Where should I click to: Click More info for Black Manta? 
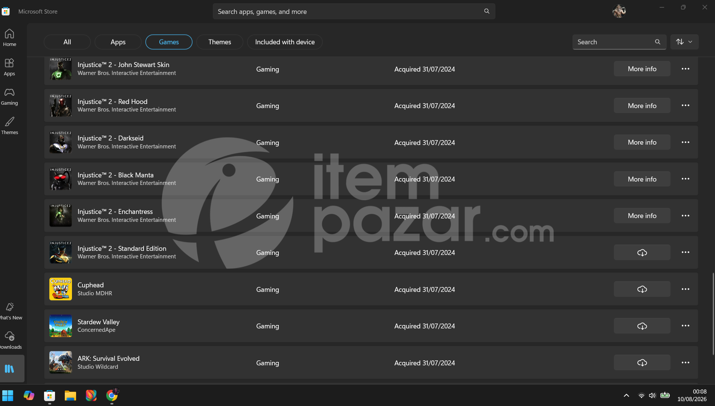click(642, 179)
